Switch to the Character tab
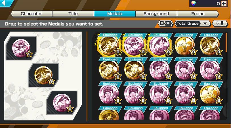This screenshot has width=231, height=128. (x=31, y=14)
